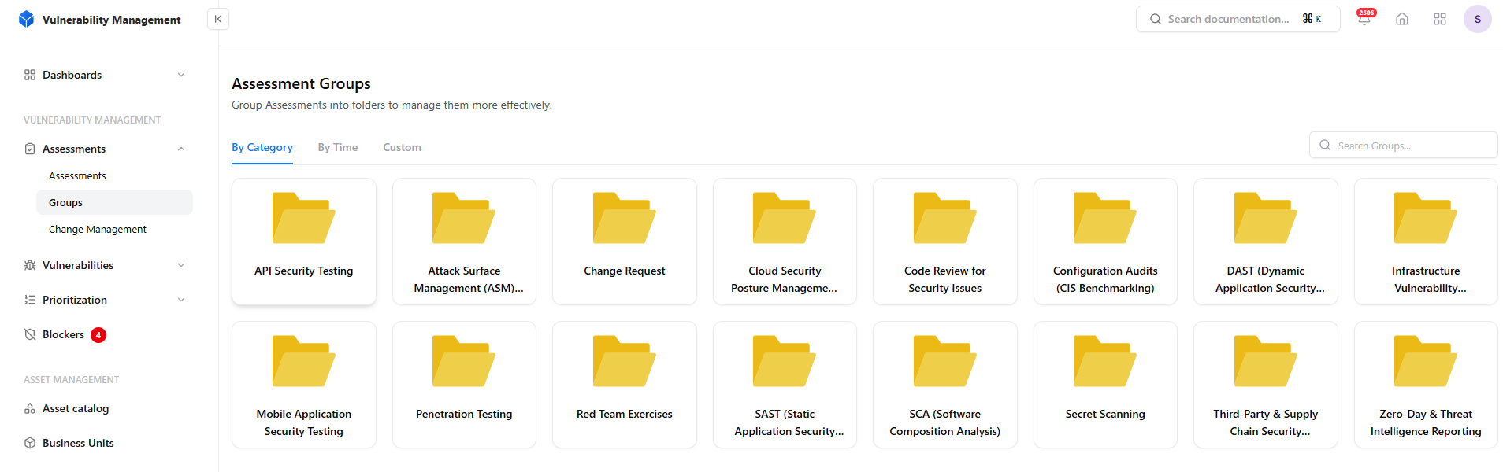This screenshot has height=472, width=1503.
Task: Open the apps grid icon
Action: coord(1440,19)
